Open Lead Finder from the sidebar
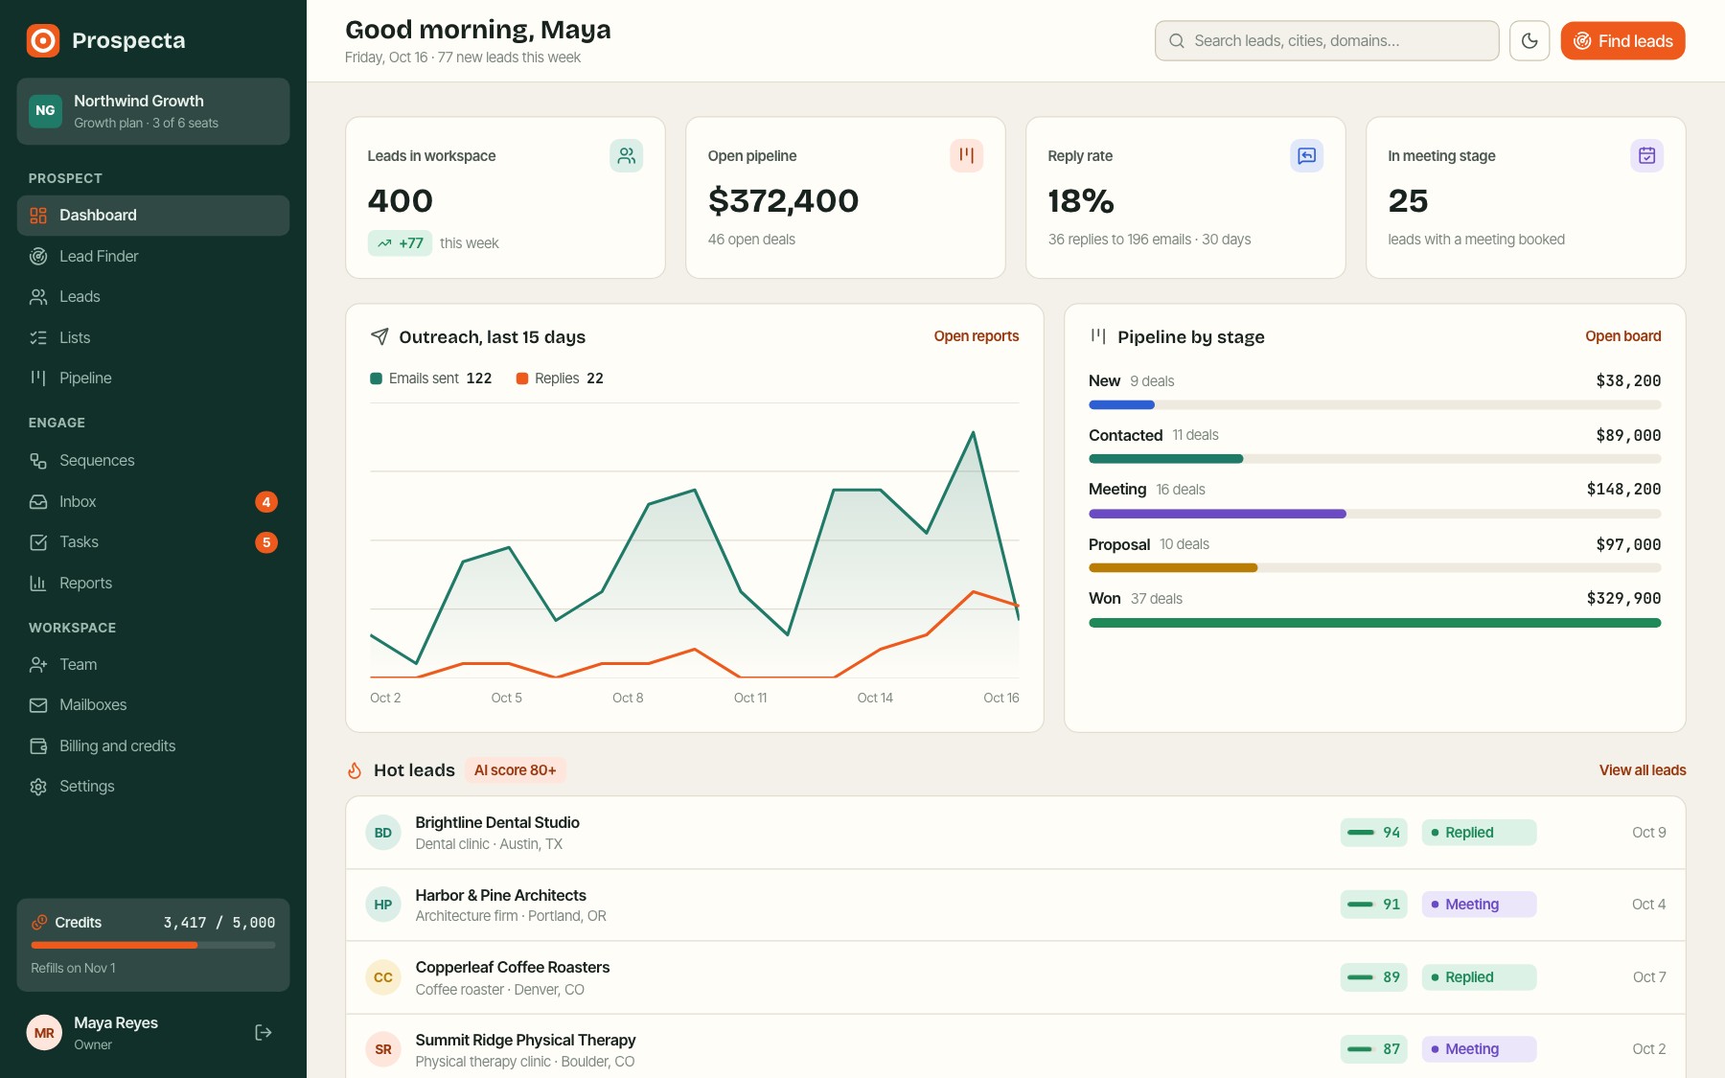This screenshot has width=1725, height=1078. coord(153,256)
